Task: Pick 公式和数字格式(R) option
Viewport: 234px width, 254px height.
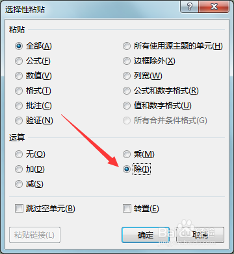Action: point(161,91)
